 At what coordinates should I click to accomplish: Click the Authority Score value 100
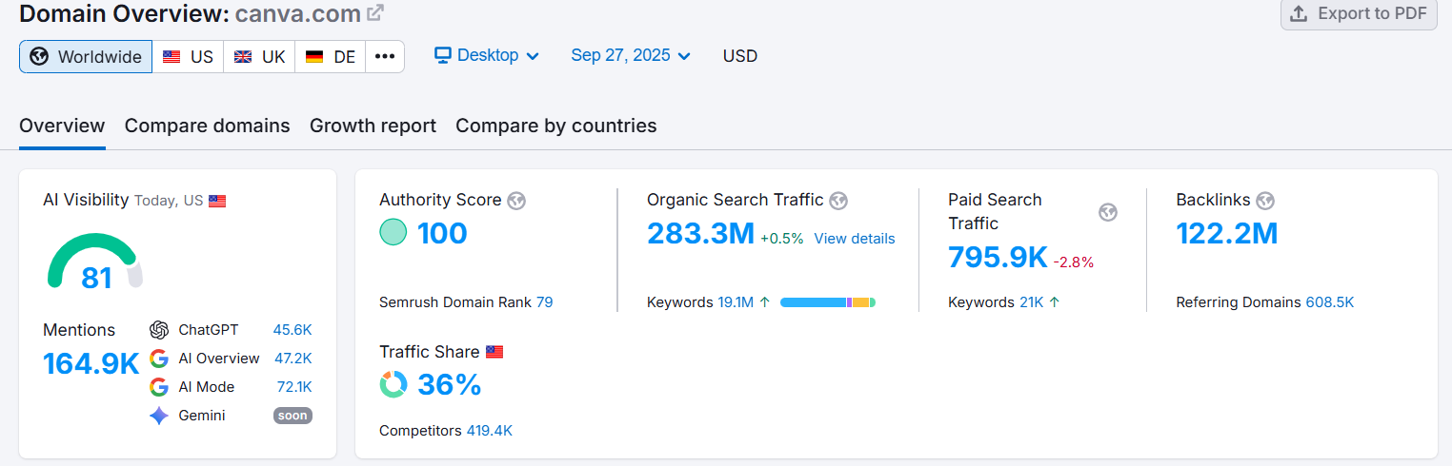click(442, 233)
